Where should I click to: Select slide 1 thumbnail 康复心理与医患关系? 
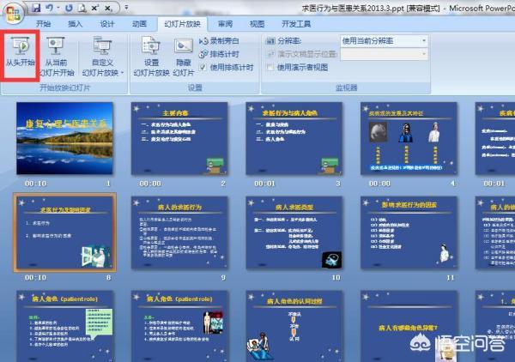pos(64,138)
